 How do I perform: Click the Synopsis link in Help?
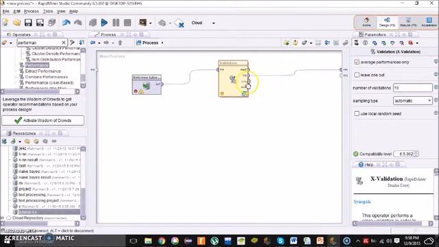point(362,202)
